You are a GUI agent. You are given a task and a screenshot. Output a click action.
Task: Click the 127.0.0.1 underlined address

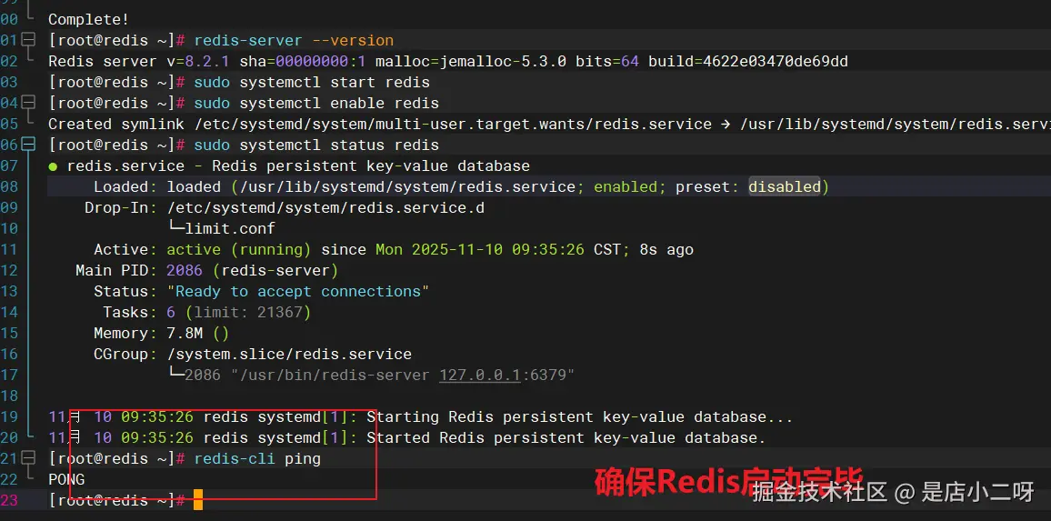480,375
